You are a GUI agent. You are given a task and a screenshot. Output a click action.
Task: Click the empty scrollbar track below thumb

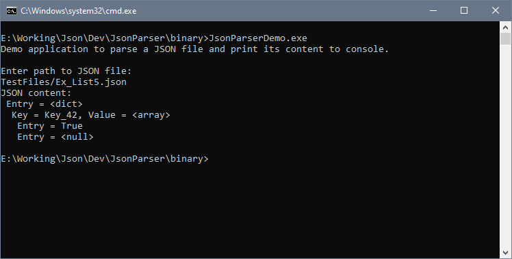pyautogui.click(x=505, y=145)
